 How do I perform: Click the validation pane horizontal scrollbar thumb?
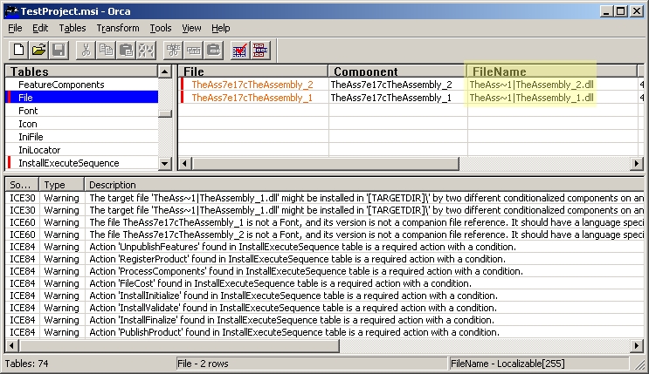coord(179,345)
